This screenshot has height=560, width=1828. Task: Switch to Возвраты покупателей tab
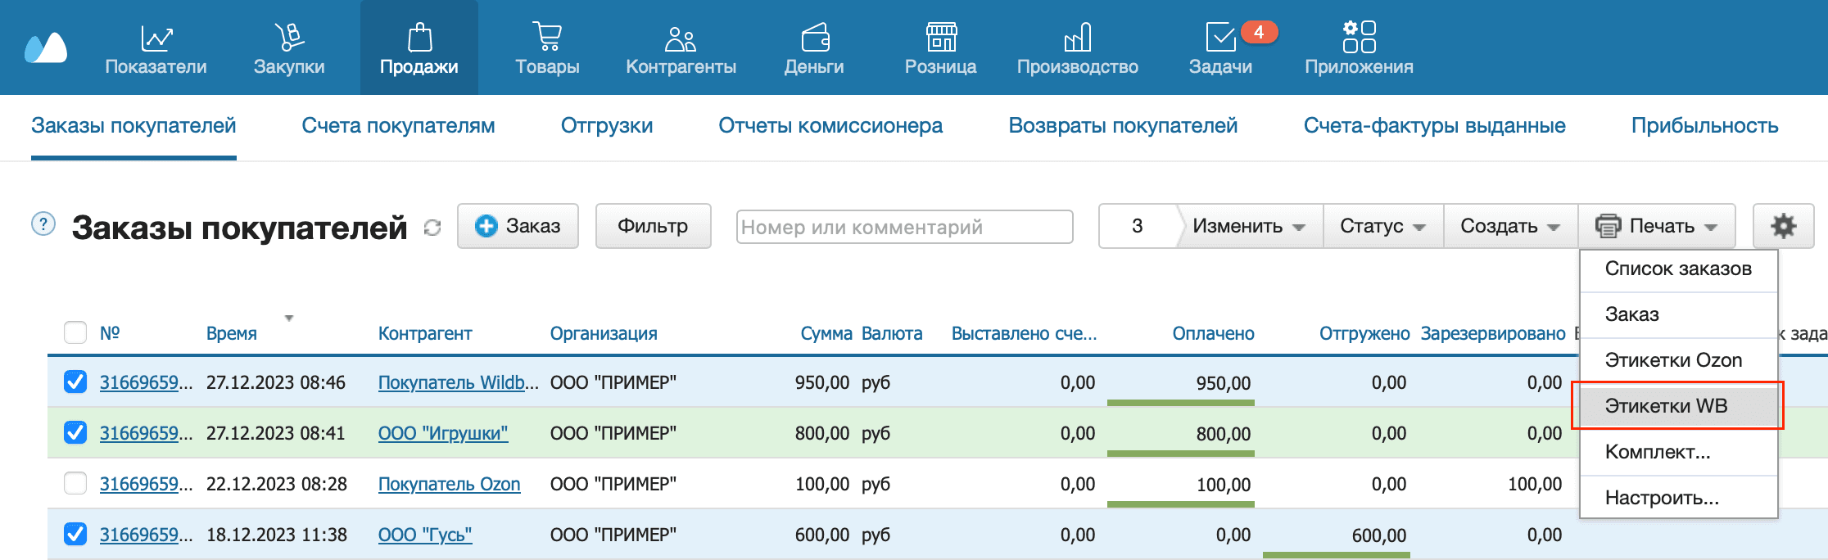click(x=1123, y=126)
